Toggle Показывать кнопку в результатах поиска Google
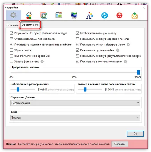 coord(77,56)
